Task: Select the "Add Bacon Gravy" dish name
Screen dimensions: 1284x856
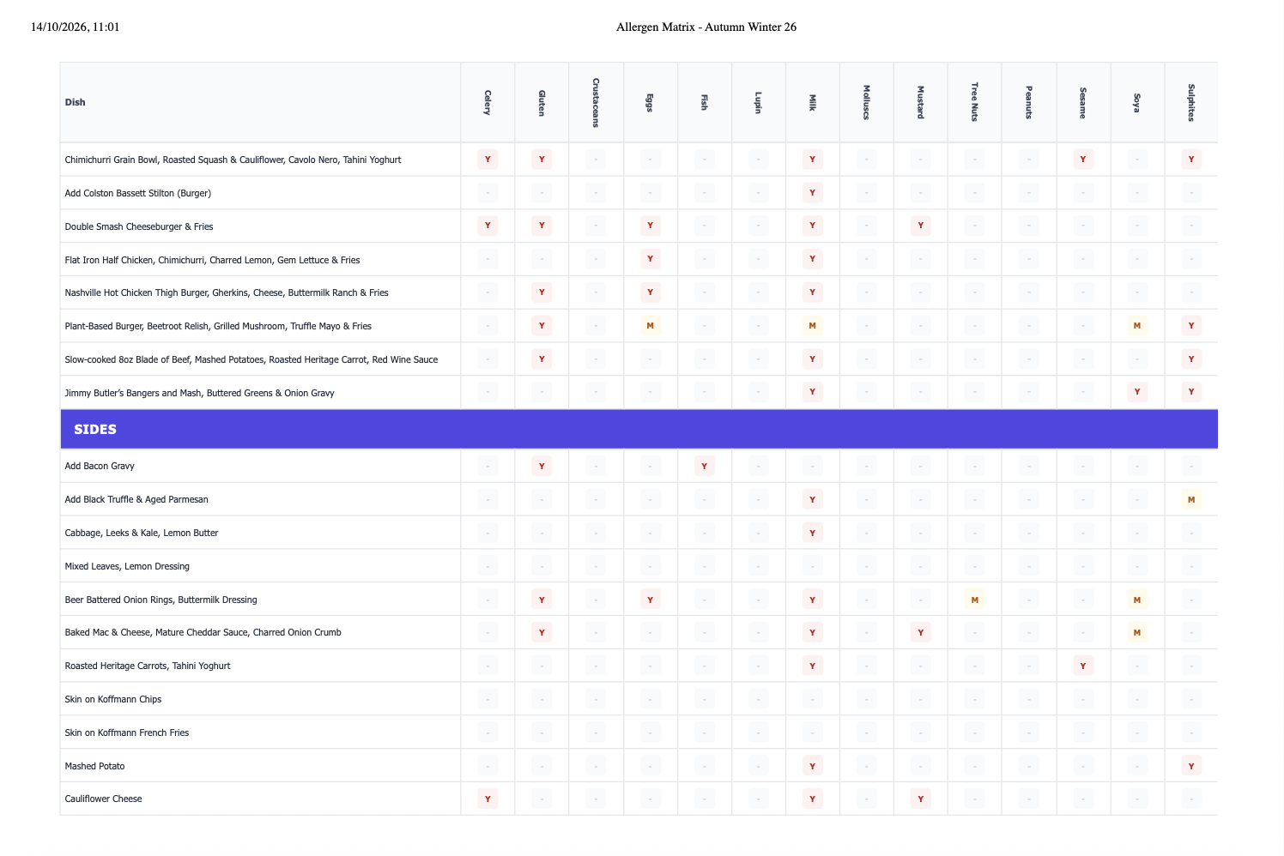Action: (x=100, y=466)
